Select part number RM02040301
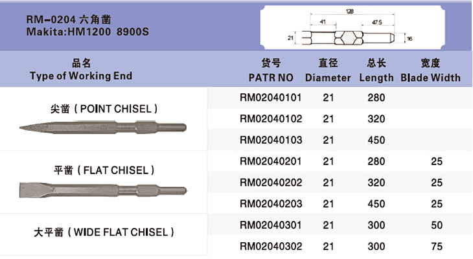 tap(271, 225)
